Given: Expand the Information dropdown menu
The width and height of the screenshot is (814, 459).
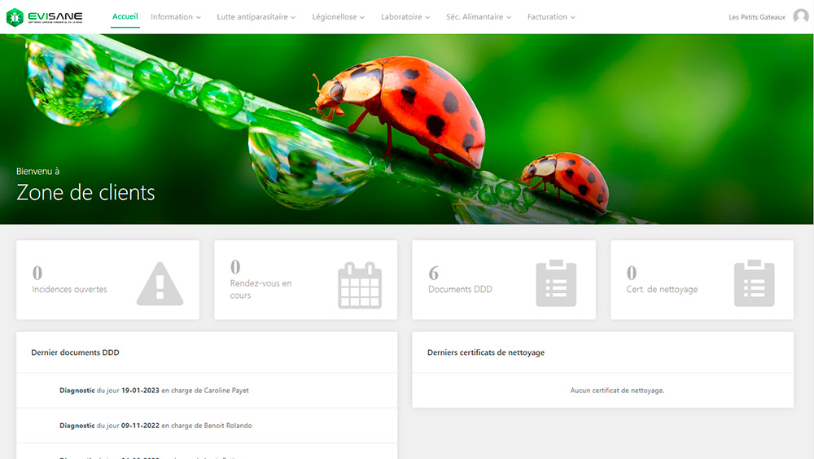Looking at the screenshot, I should (175, 16).
